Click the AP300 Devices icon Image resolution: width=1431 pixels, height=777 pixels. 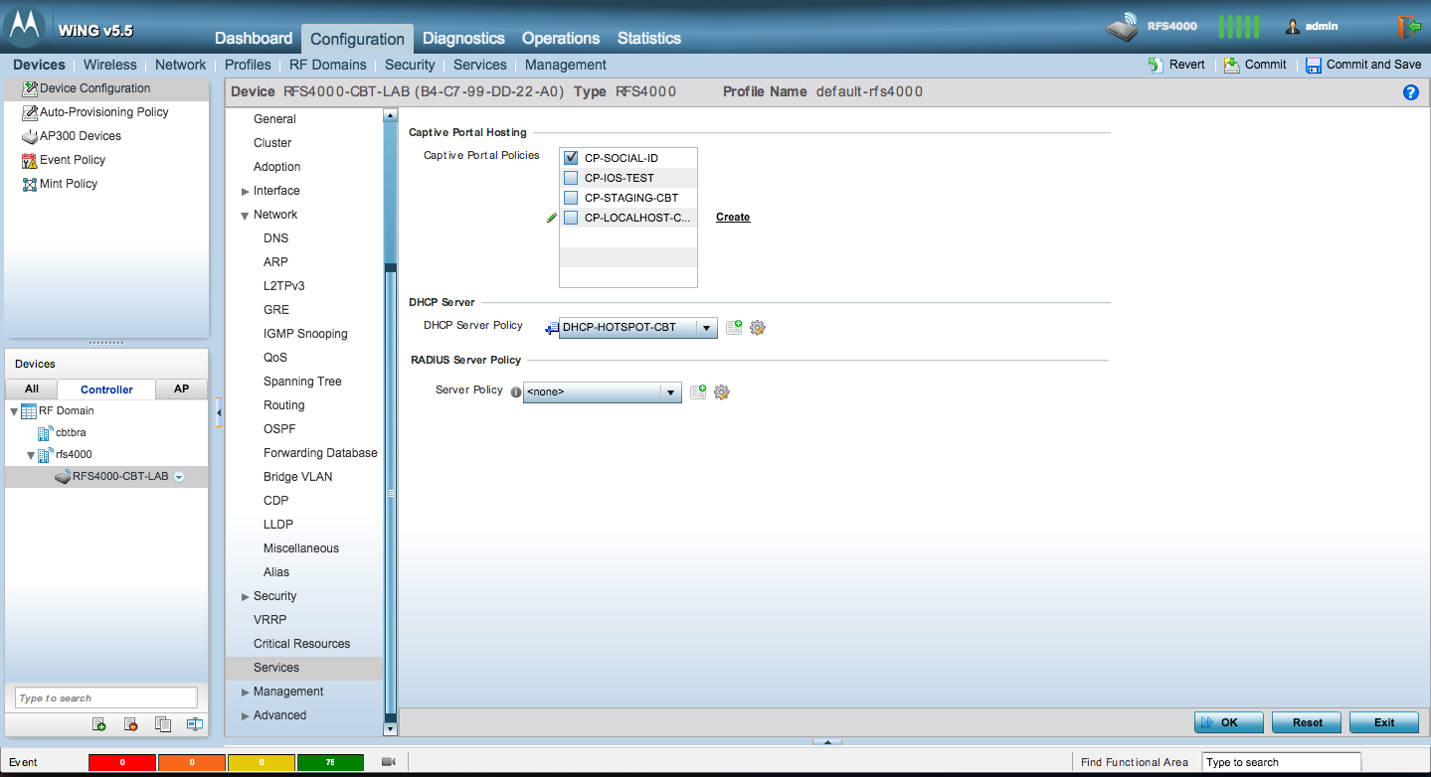pyautogui.click(x=30, y=136)
